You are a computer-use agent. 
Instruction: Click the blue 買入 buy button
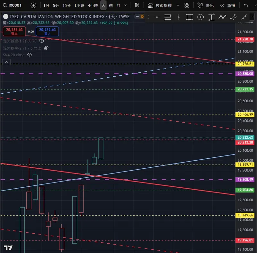47,31
